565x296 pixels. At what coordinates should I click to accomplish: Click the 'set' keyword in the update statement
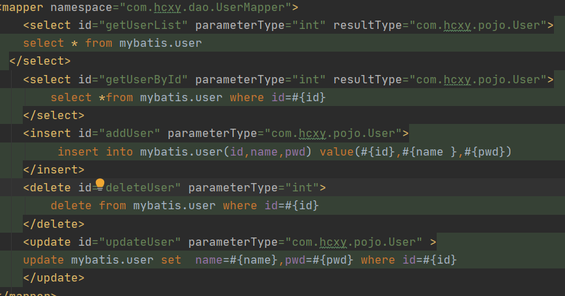pyautogui.click(x=171, y=260)
